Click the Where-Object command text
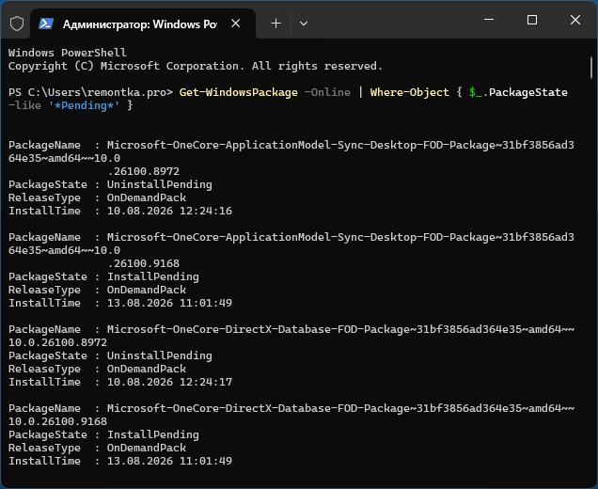 [x=410, y=92]
